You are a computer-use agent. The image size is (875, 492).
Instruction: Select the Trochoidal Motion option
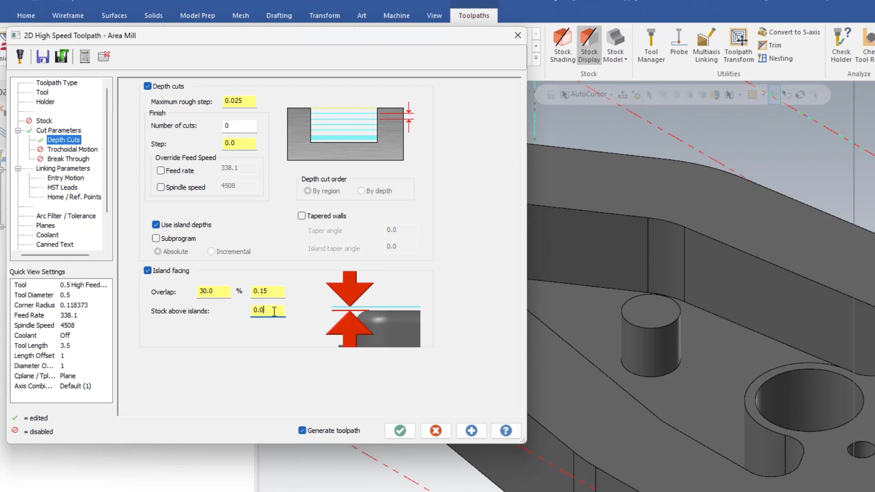click(72, 149)
